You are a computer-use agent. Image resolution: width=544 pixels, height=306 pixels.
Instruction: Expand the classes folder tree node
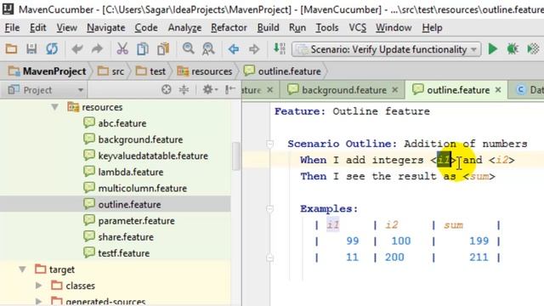(x=38, y=286)
